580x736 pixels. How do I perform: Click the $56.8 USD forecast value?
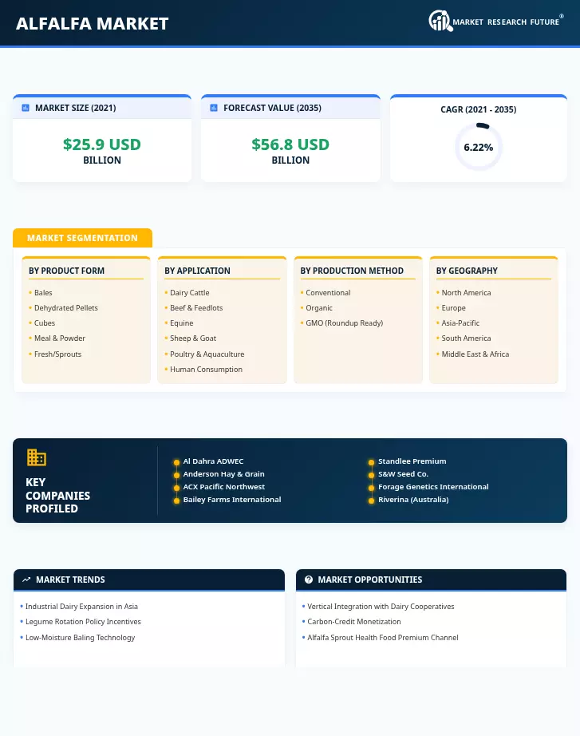point(290,144)
